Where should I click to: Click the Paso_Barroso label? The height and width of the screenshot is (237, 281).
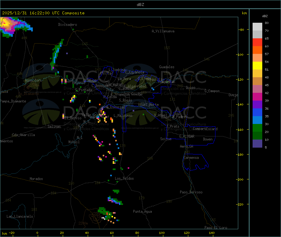tap(191, 192)
